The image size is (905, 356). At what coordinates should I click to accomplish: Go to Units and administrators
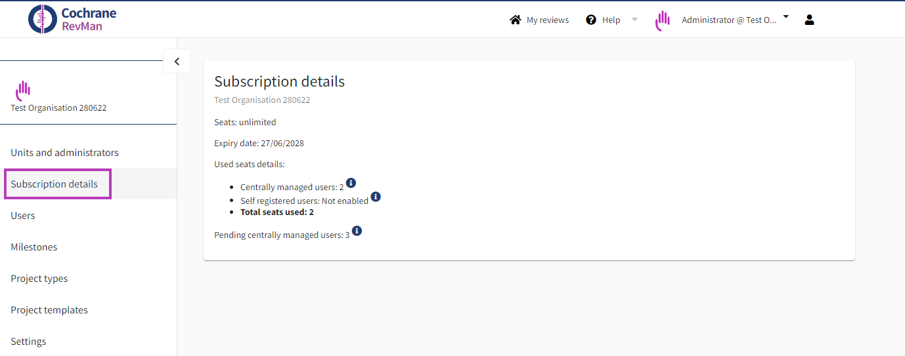pos(64,153)
